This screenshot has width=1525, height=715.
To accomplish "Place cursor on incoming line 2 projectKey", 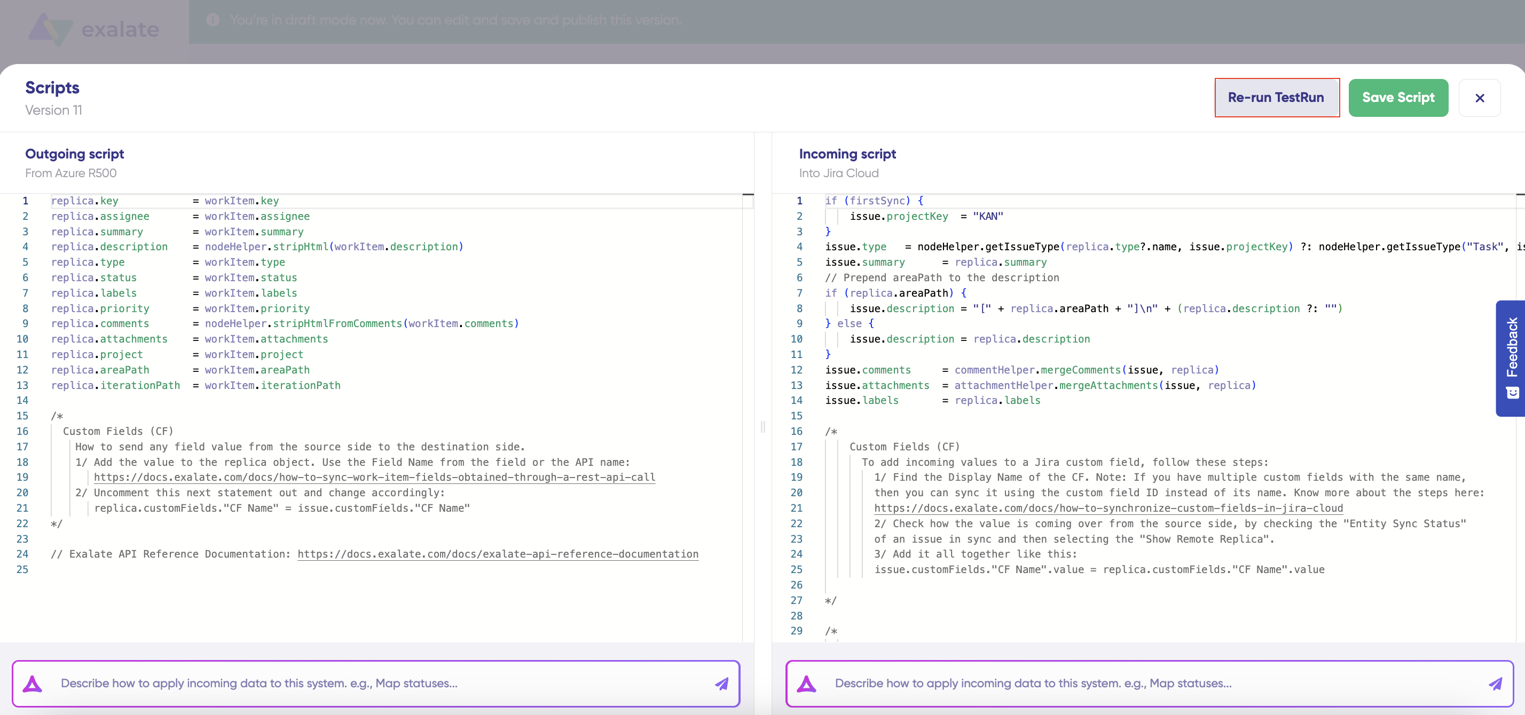I will [x=916, y=217].
